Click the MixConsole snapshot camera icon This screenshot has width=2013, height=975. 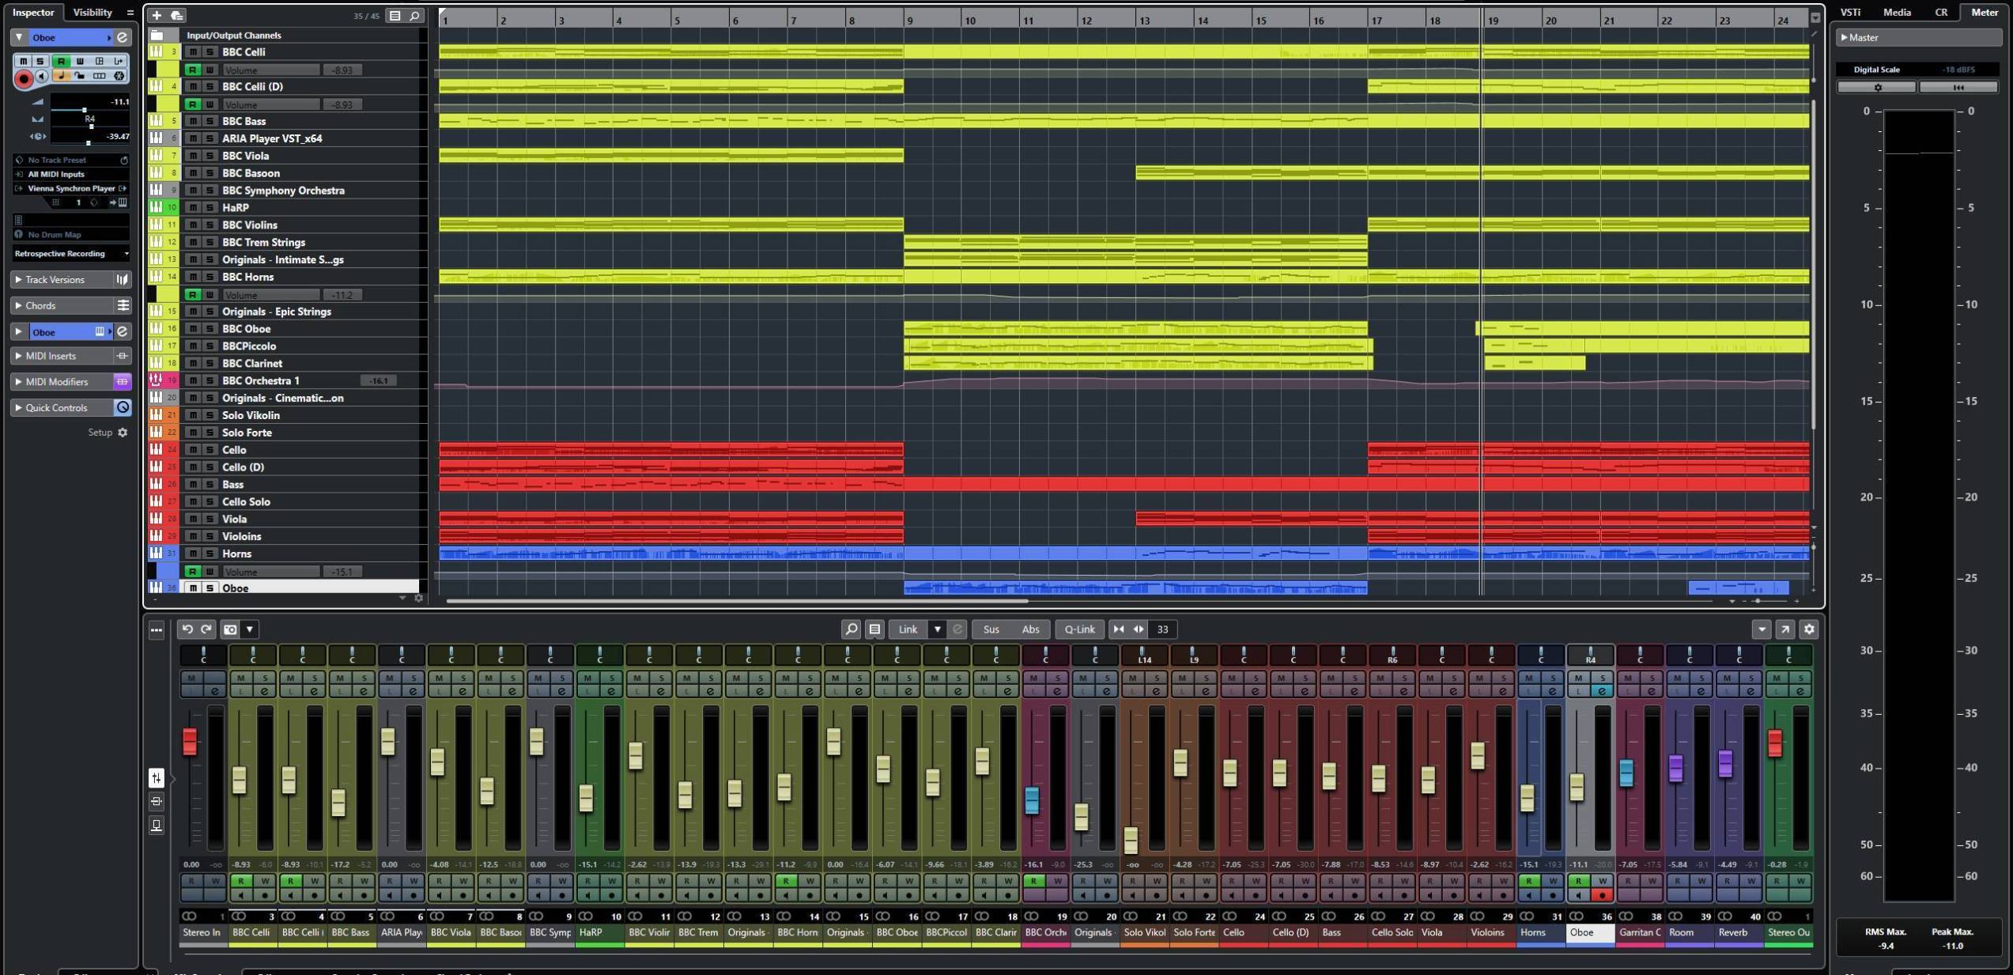[x=230, y=629]
